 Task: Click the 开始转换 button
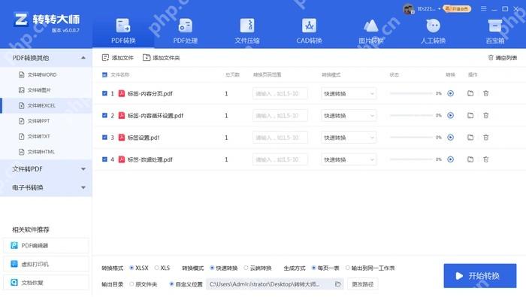click(x=480, y=276)
